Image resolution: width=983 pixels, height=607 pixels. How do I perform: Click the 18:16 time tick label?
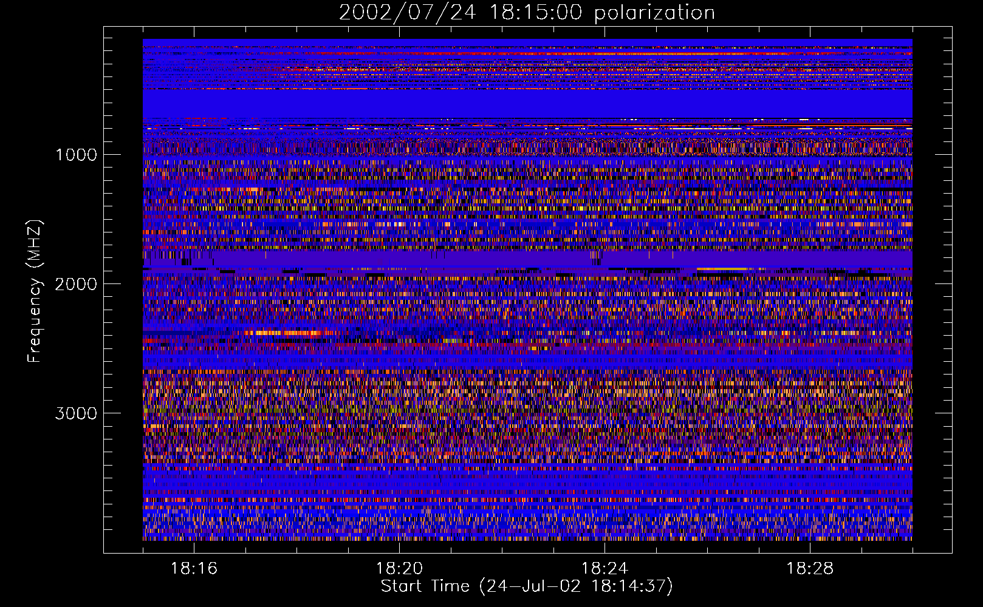pyautogui.click(x=194, y=569)
